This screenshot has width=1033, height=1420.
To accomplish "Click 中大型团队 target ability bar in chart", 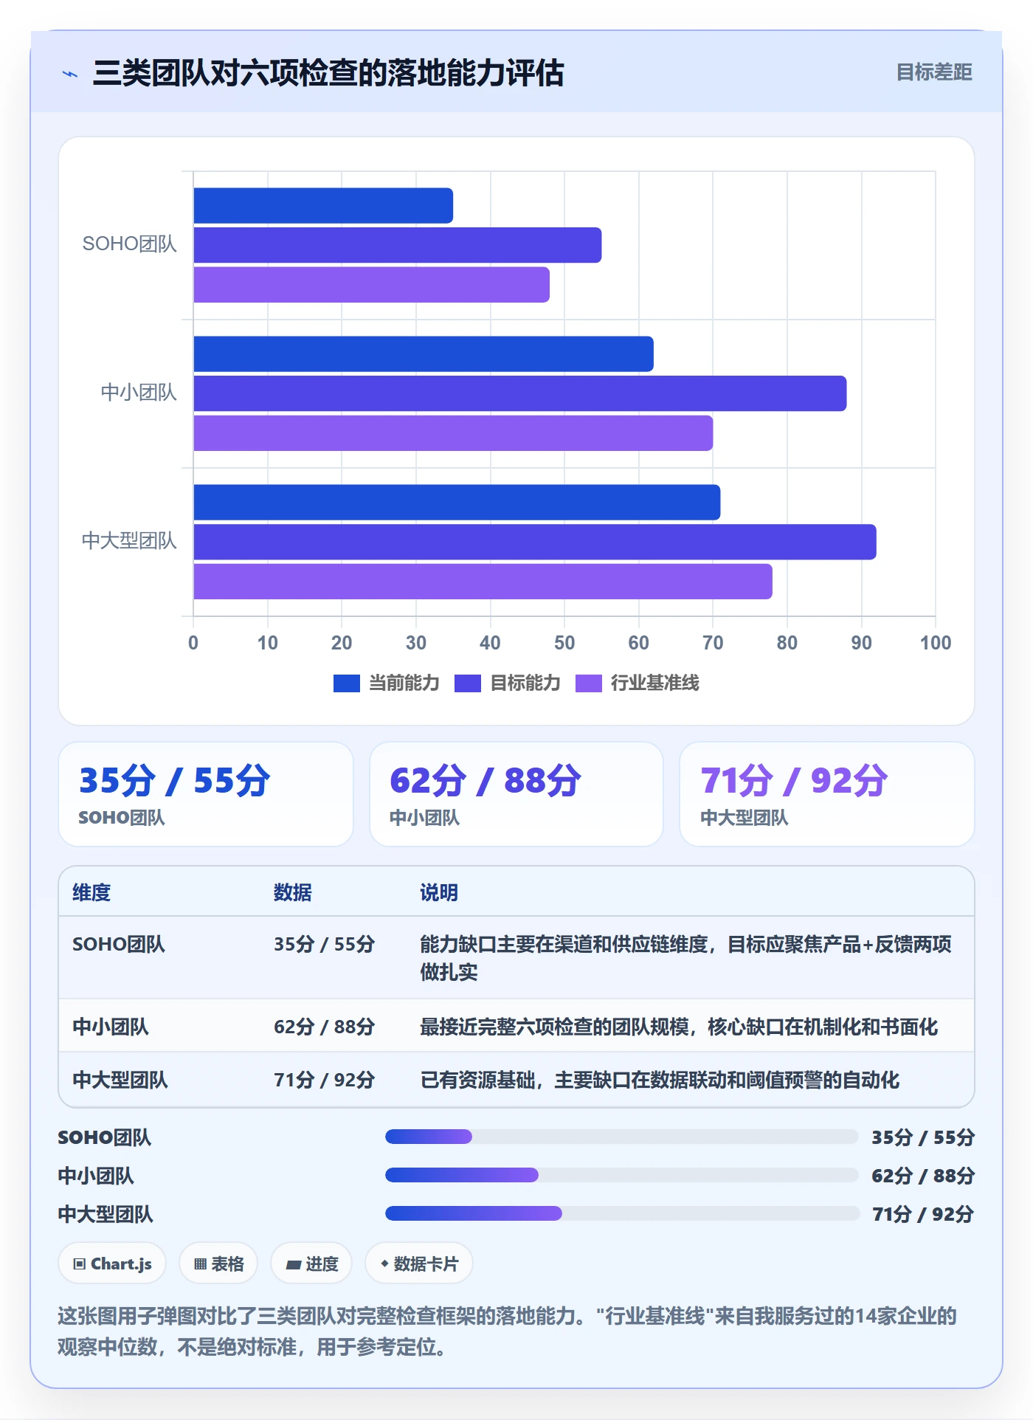I will pyautogui.click(x=535, y=542).
